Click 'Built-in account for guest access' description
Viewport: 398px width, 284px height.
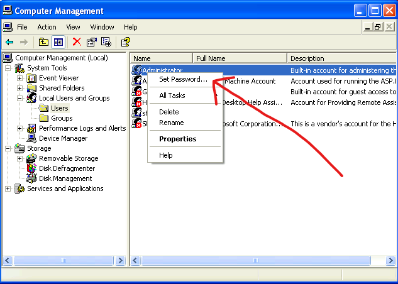point(343,92)
